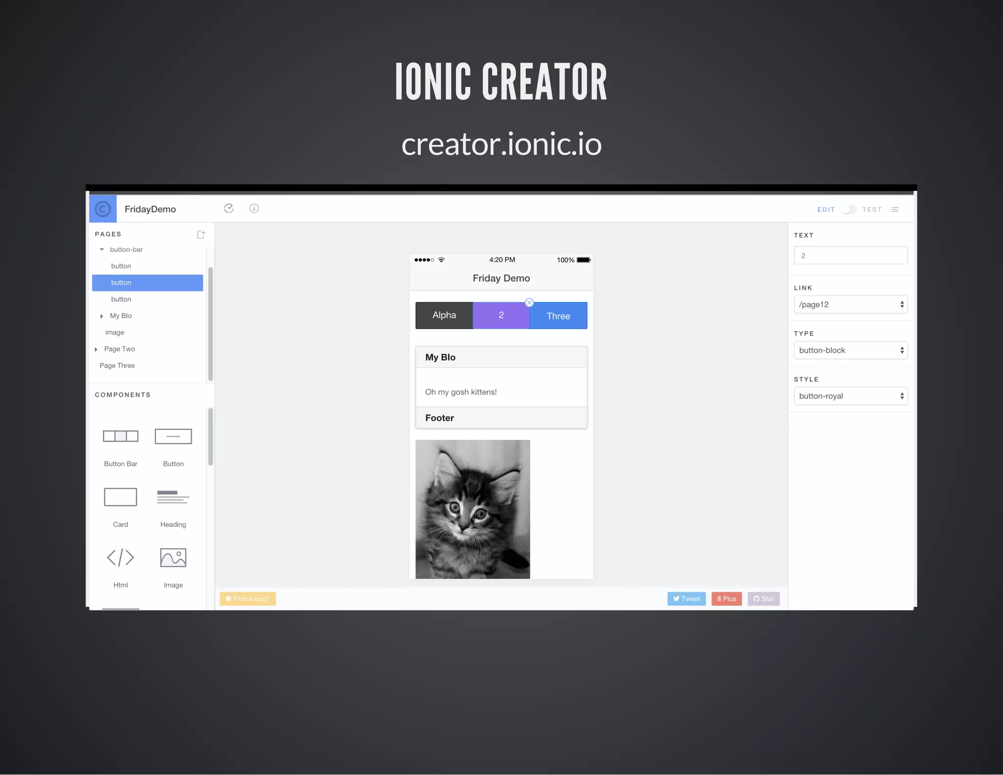Viewport: 1003px width, 775px height.
Task: Click the Plus share button
Action: (x=727, y=599)
